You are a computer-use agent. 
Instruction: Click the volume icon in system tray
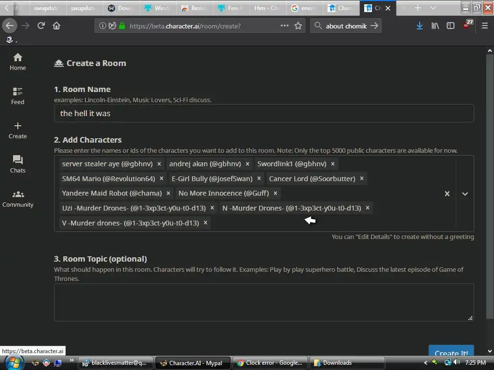coord(456,362)
